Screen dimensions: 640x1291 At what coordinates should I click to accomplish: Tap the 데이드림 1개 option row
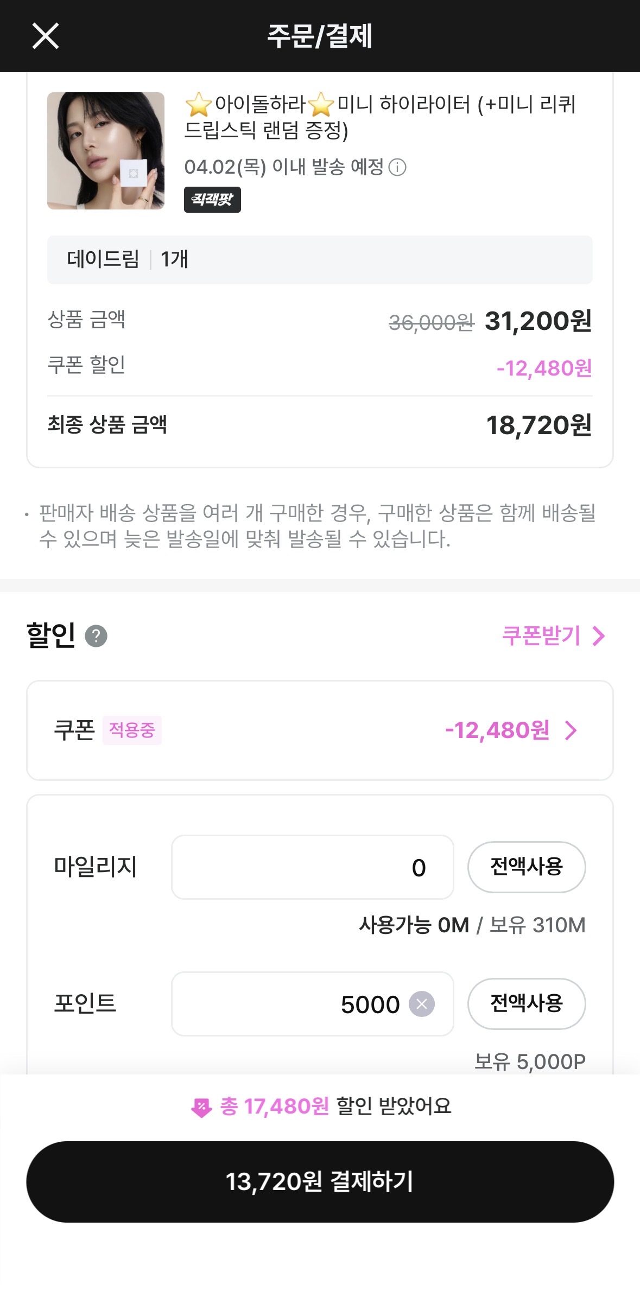click(x=320, y=260)
